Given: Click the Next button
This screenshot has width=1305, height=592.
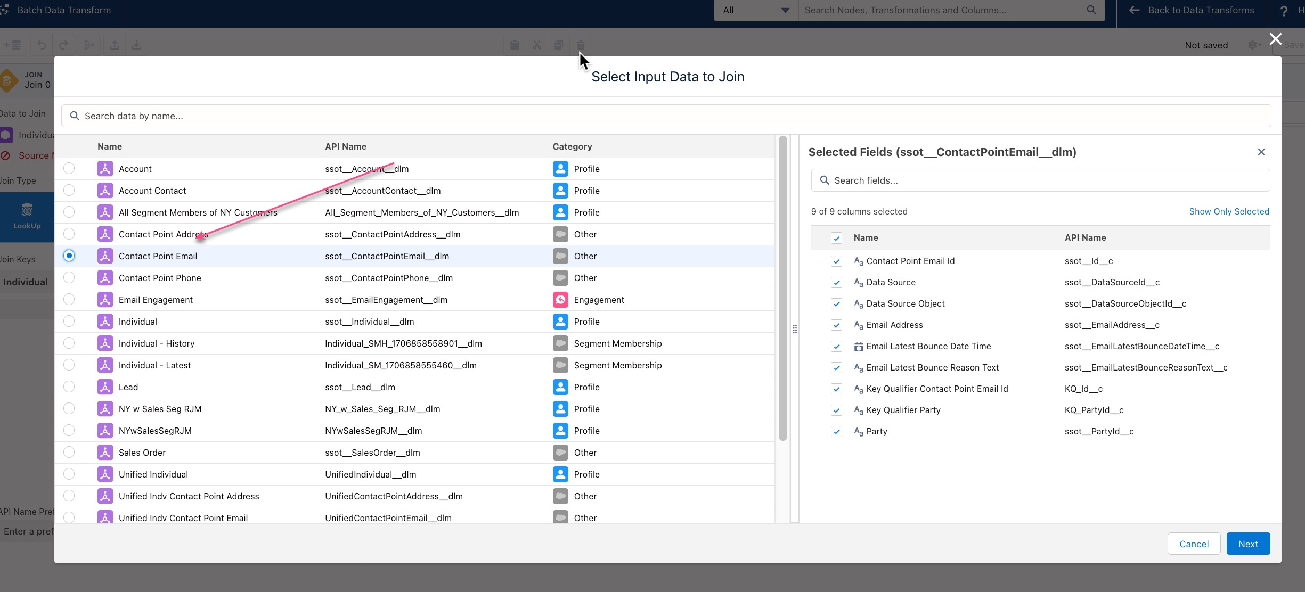Looking at the screenshot, I should [1248, 544].
